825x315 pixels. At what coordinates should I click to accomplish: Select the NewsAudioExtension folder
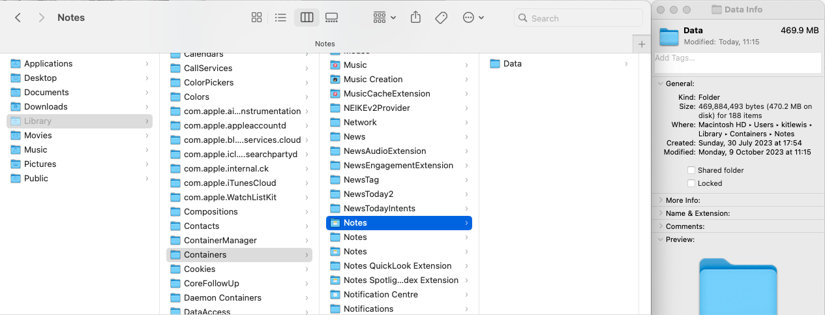(399, 151)
